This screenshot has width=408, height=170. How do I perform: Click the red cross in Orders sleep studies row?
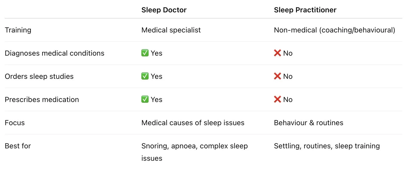(x=277, y=76)
